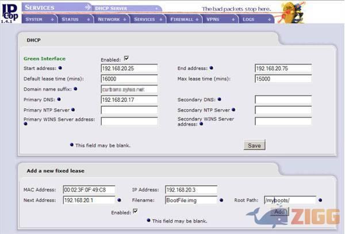Click fixed lease 'This field may be blank' dot
The image size is (345, 234).
[148, 220]
